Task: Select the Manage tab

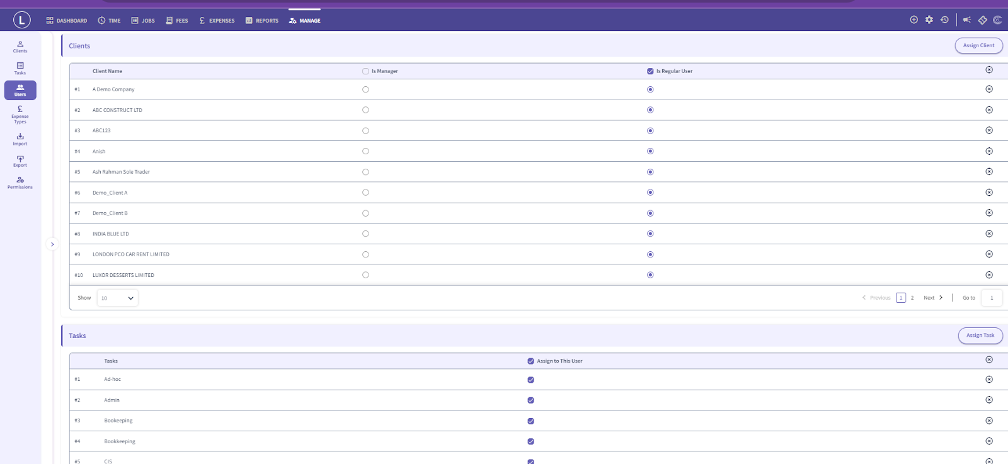Action: coord(305,21)
